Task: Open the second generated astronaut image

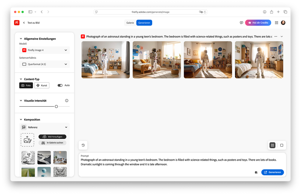Action: coord(157,60)
